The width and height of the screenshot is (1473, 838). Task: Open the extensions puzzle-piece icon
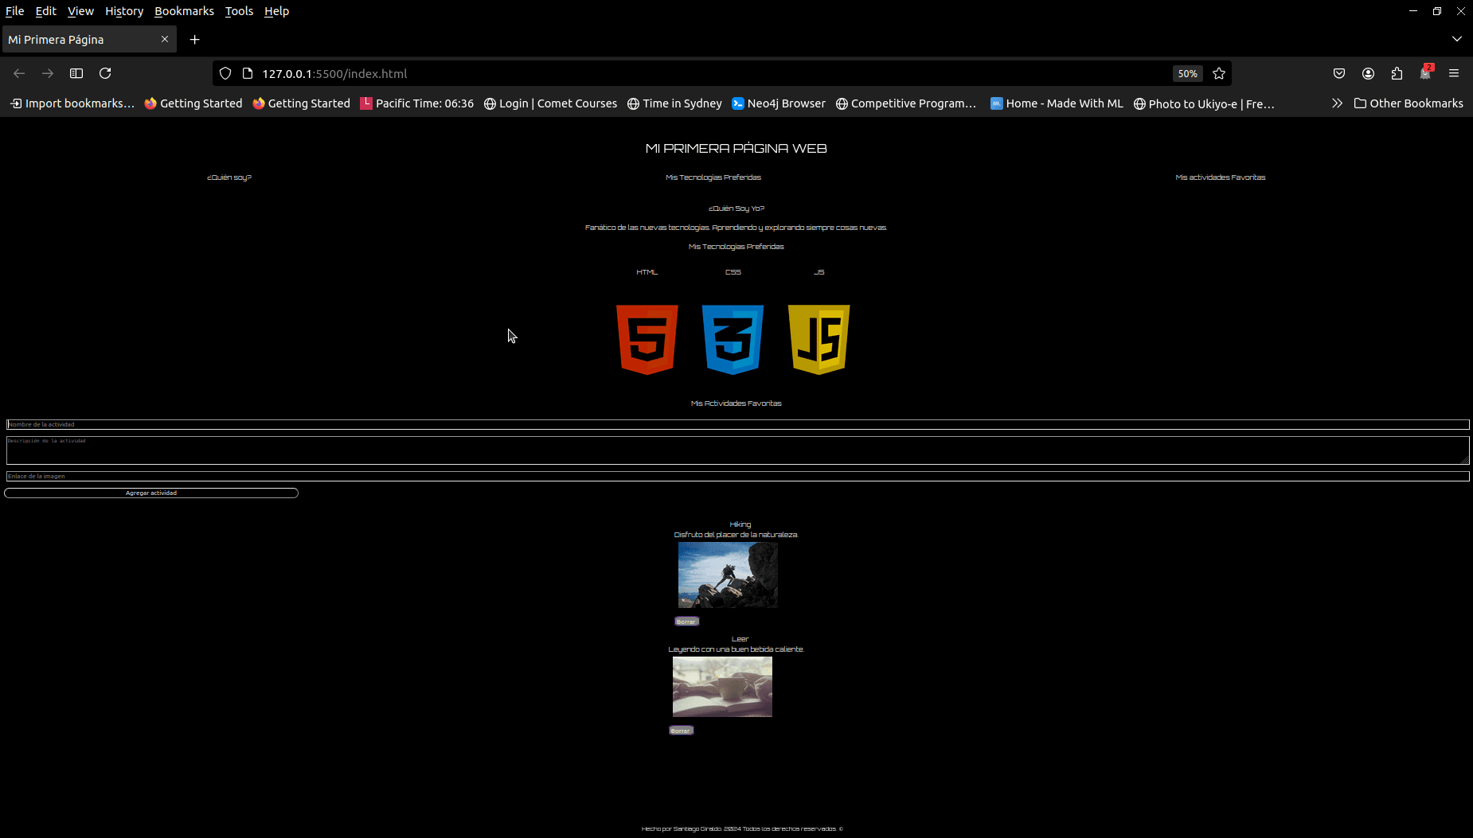[x=1396, y=73]
